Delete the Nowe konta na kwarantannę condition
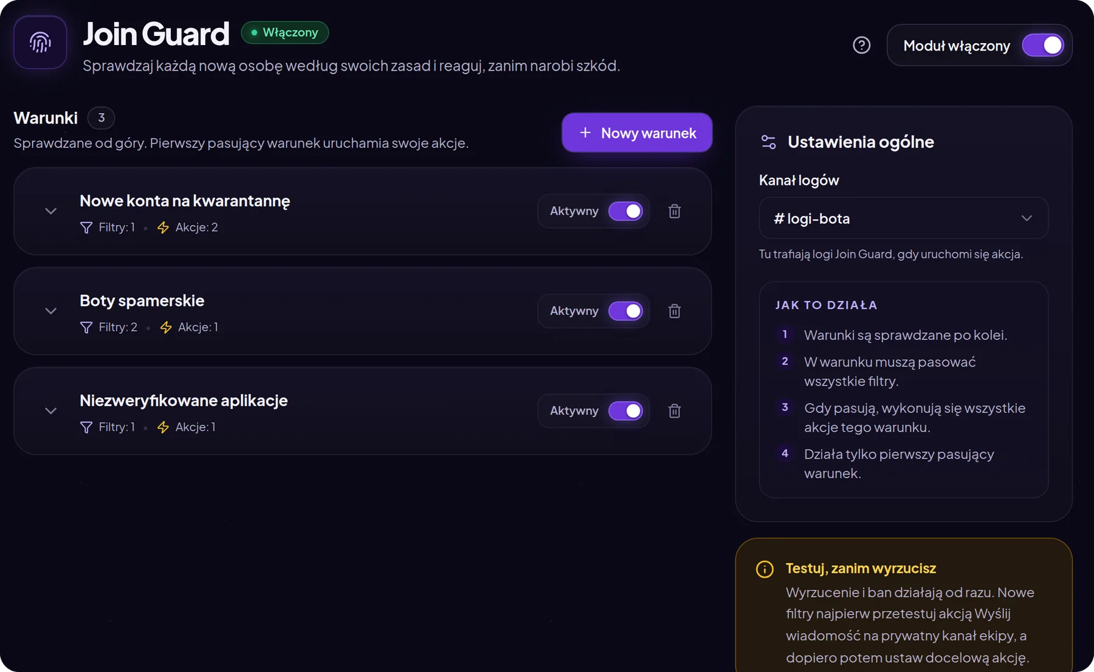Viewport: 1094px width, 672px height. [x=675, y=211]
